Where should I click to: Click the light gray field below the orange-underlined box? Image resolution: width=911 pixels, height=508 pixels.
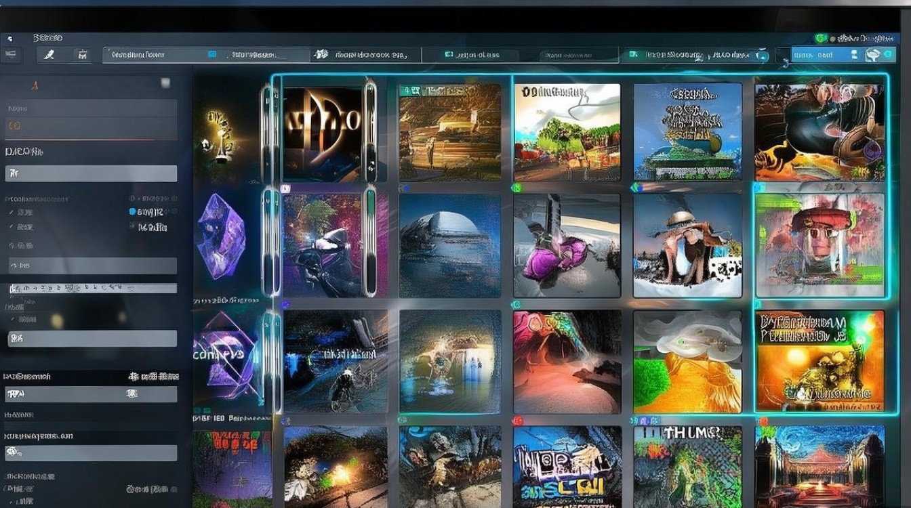tap(92, 173)
